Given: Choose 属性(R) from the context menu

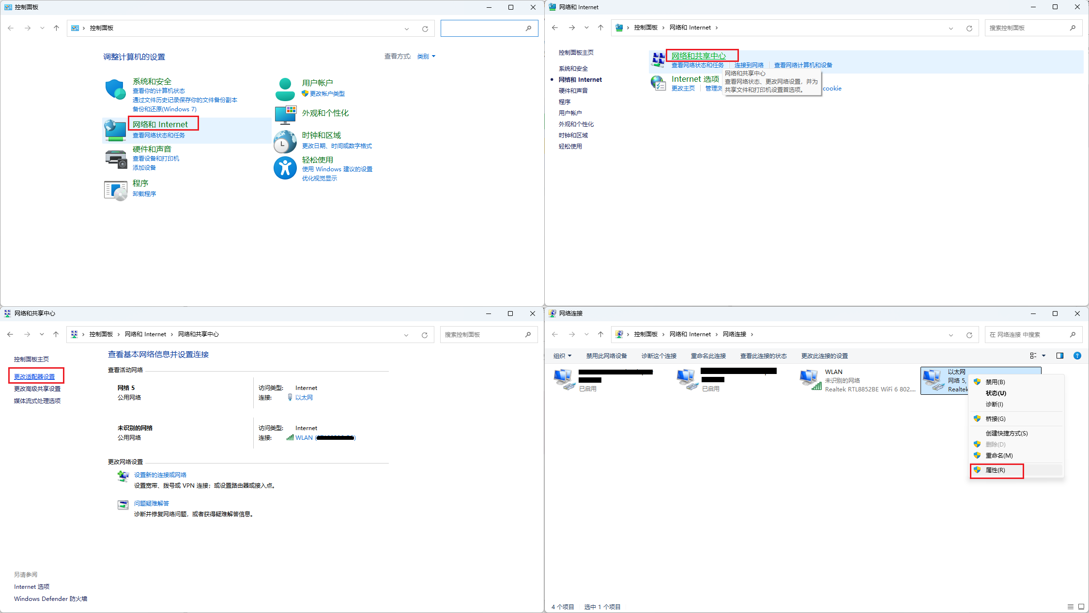Looking at the screenshot, I should click(x=995, y=470).
